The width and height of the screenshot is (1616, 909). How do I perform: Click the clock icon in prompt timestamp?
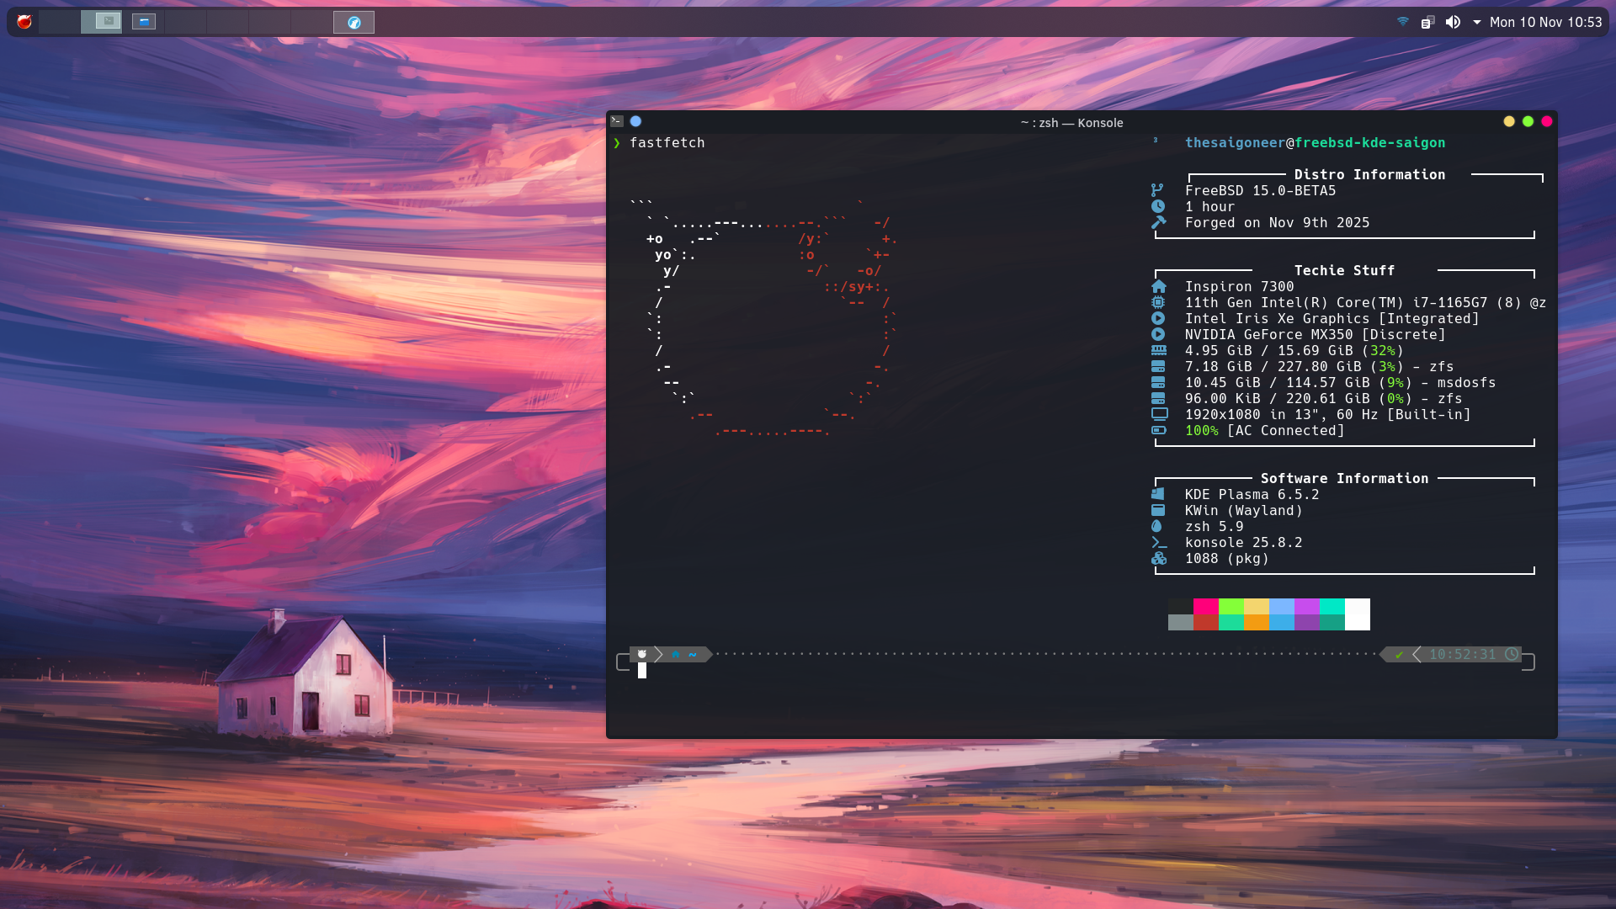pyautogui.click(x=1512, y=654)
